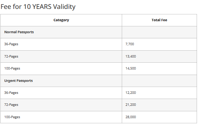The width and height of the screenshot is (198, 125).
Task: Click the 'Fee for 10 YEARS Validity' heading
Action: [38, 7]
